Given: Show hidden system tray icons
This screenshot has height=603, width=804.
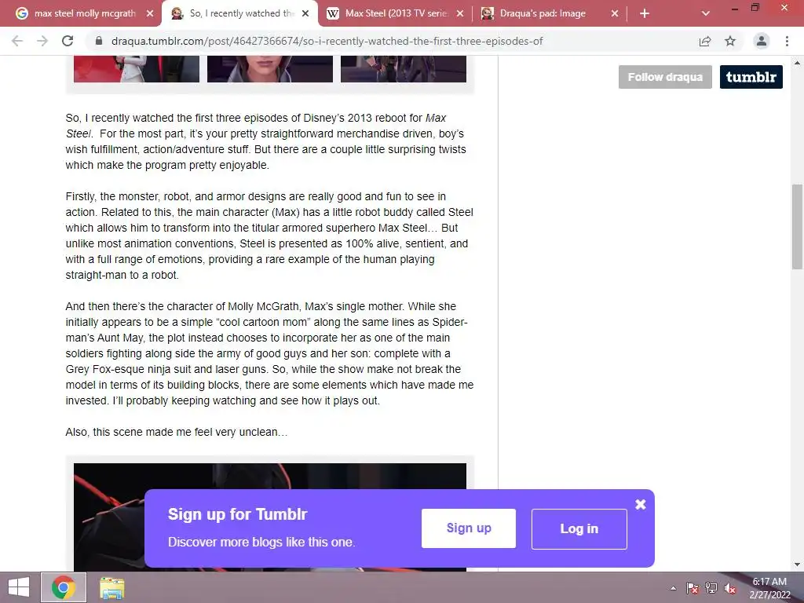Looking at the screenshot, I should (673, 588).
